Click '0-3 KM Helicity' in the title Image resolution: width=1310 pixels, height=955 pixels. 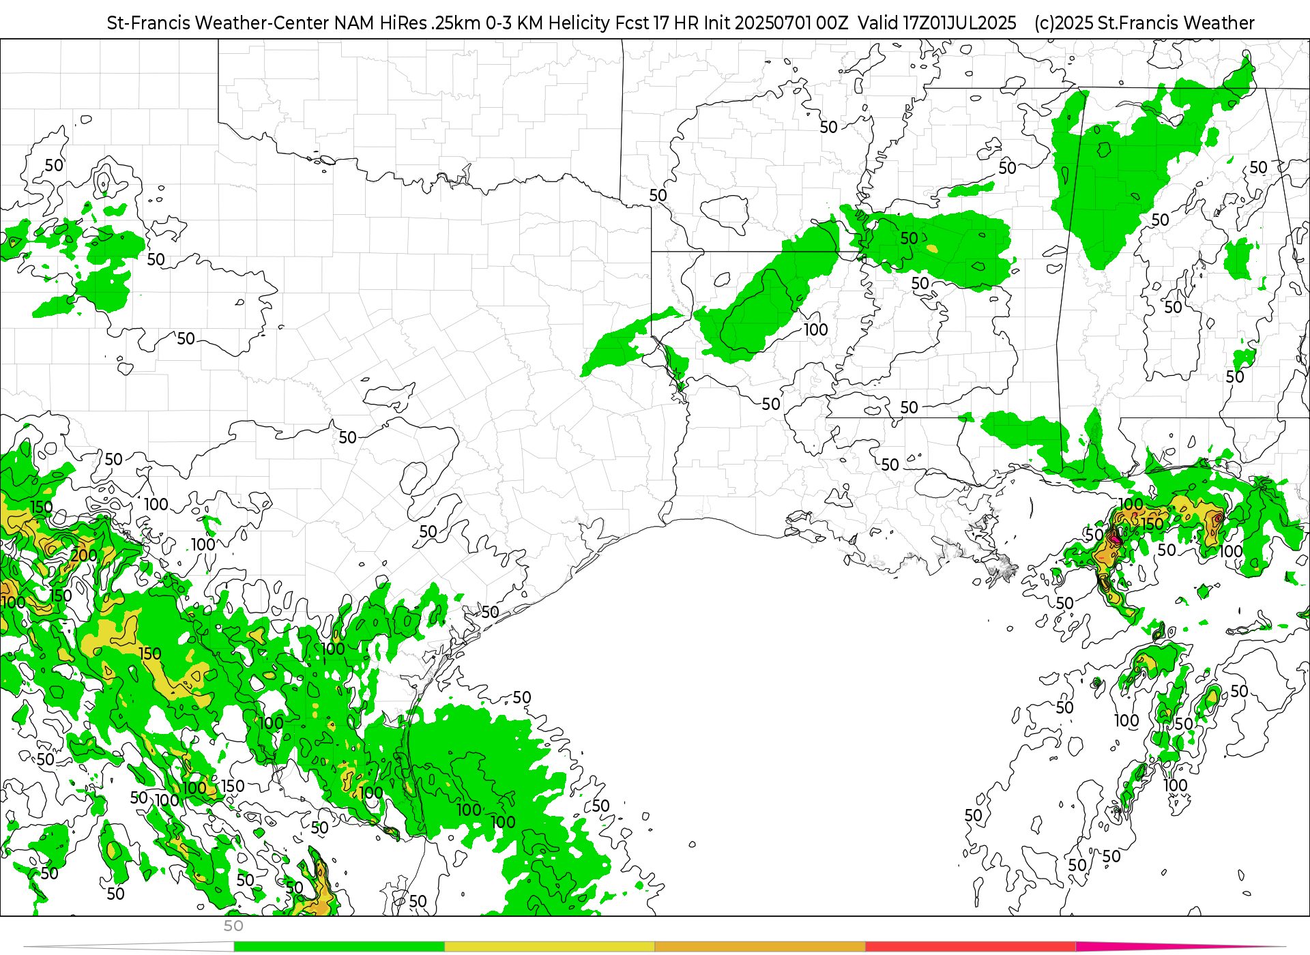tap(548, 23)
